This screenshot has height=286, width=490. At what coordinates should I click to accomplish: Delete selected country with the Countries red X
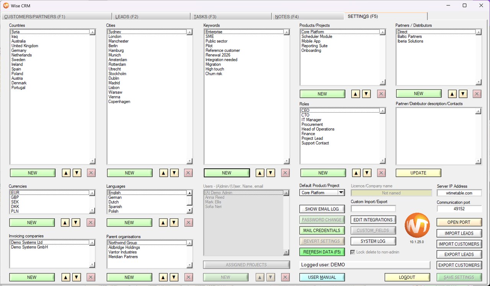click(x=91, y=173)
